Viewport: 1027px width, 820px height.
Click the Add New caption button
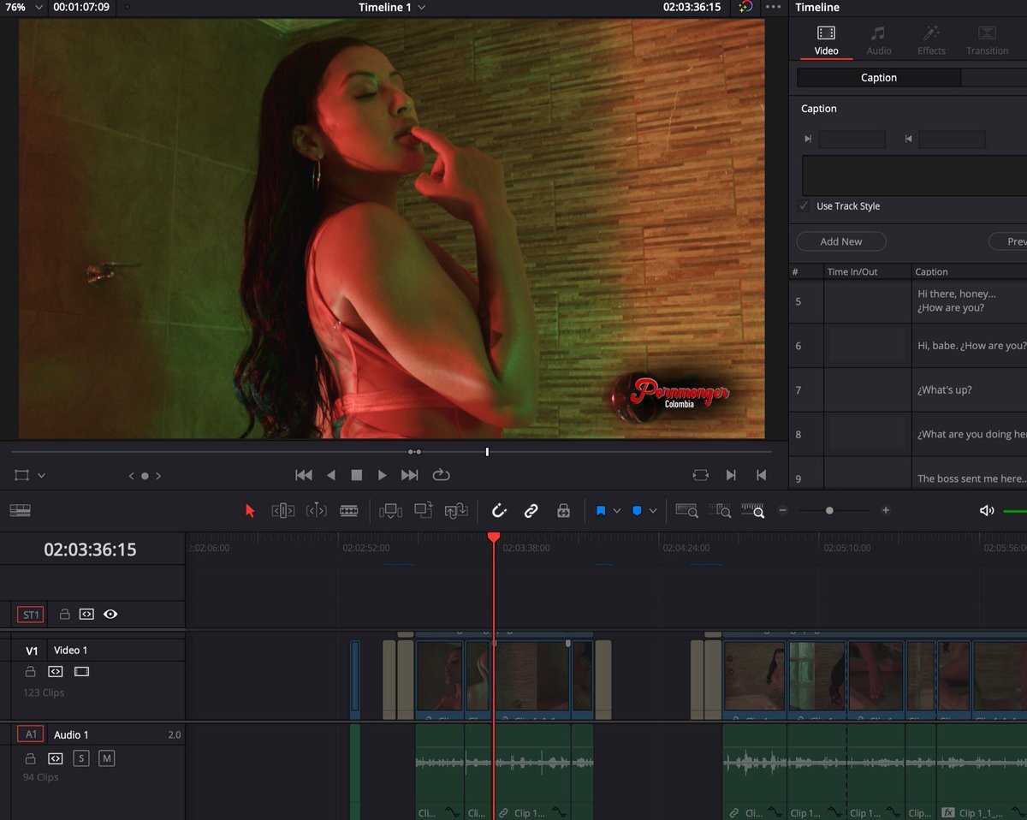click(840, 241)
